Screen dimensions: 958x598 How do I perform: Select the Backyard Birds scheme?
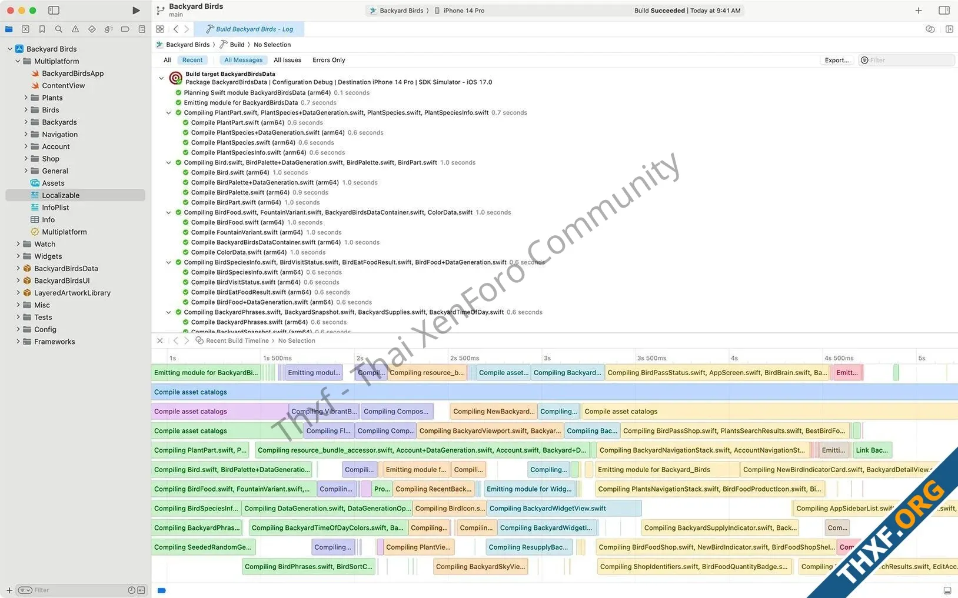click(397, 11)
